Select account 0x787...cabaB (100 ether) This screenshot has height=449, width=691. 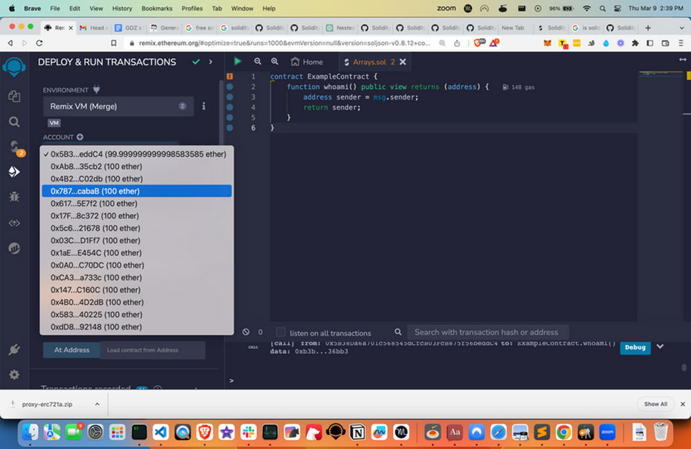click(x=137, y=191)
